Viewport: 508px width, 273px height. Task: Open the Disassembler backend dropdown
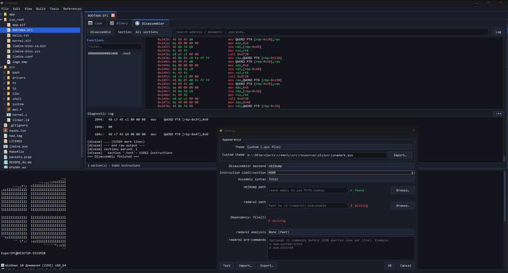[x=341, y=166]
